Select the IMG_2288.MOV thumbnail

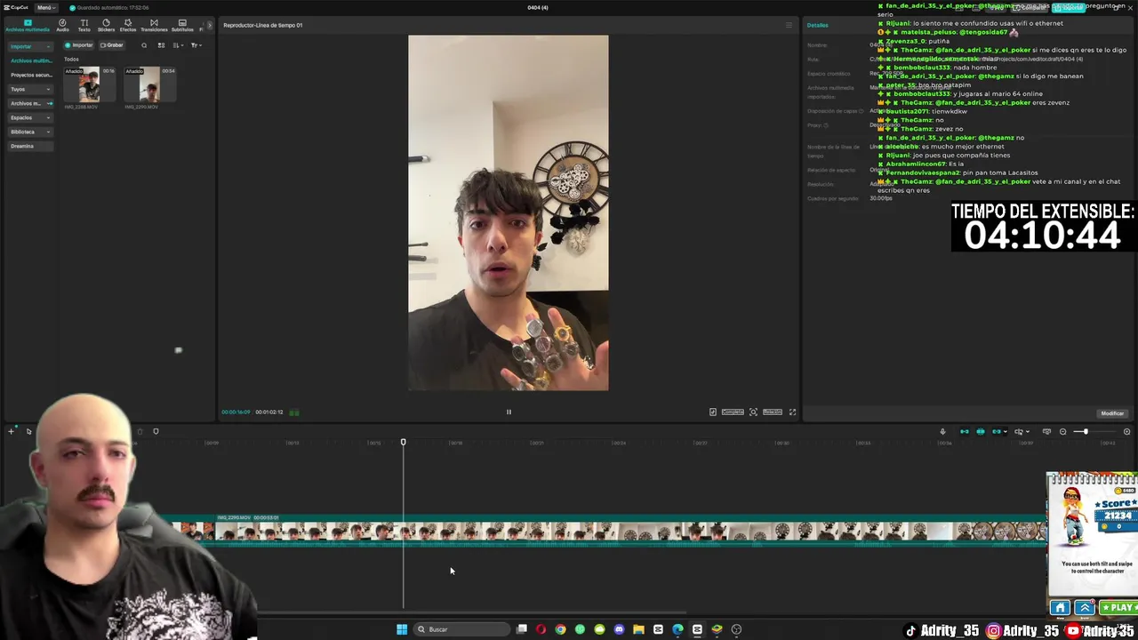point(89,85)
